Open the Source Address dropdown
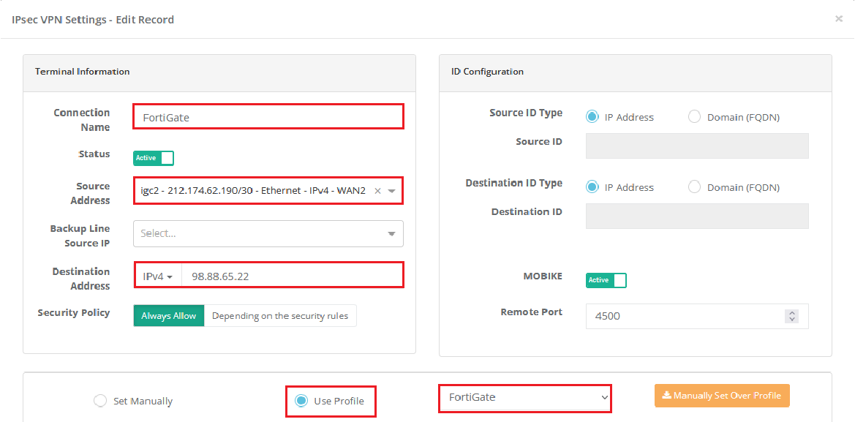The image size is (855, 422). click(392, 191)
